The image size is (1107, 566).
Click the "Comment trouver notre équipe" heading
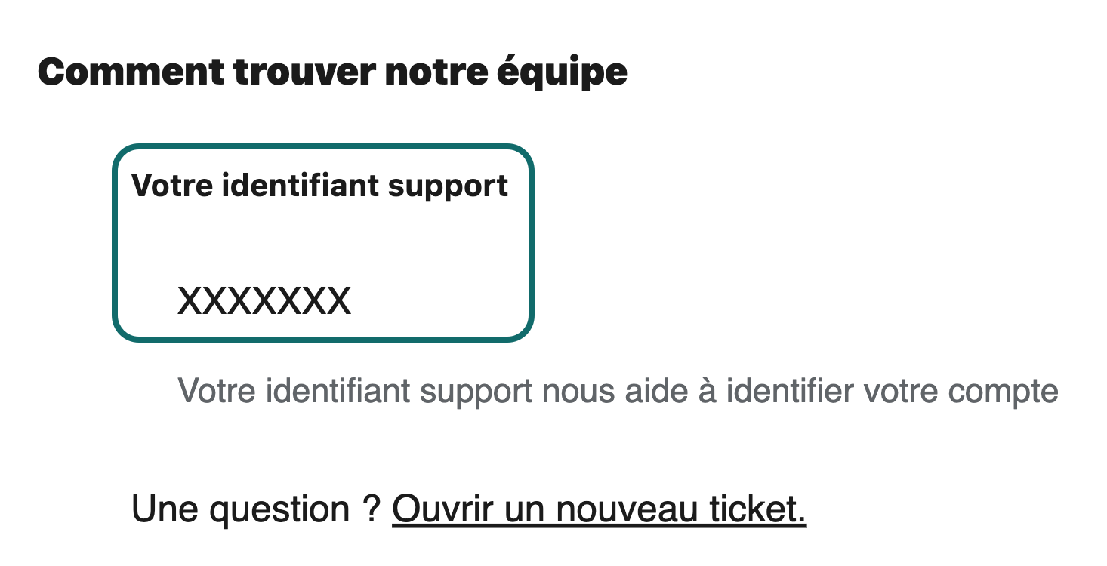pyautogui.click(x=331, y=72)
